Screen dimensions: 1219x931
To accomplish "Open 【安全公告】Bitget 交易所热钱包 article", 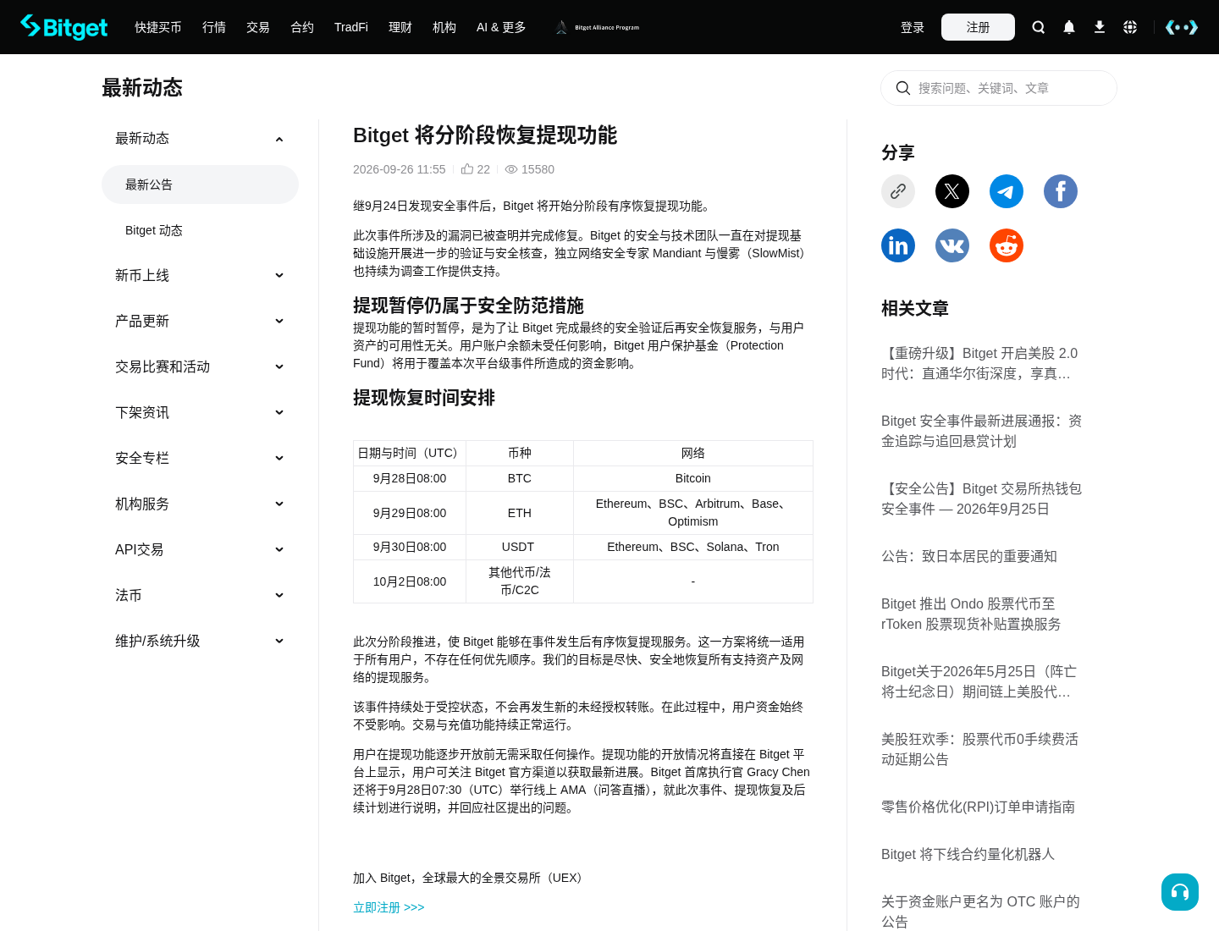I will (981, 499).
